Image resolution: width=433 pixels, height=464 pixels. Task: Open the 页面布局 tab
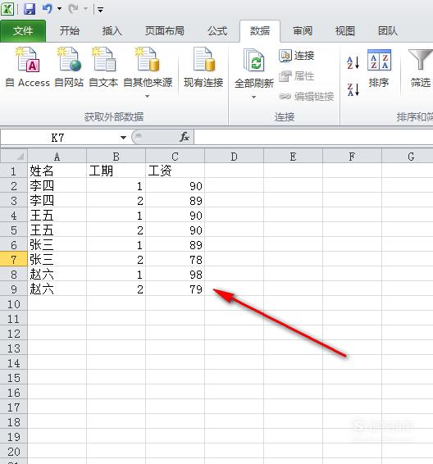(x=165, y=31)
